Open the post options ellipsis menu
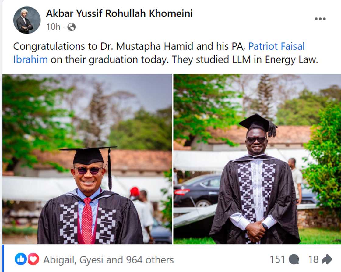The width and height of the screenshot is (341, 272). pos(320,18)
